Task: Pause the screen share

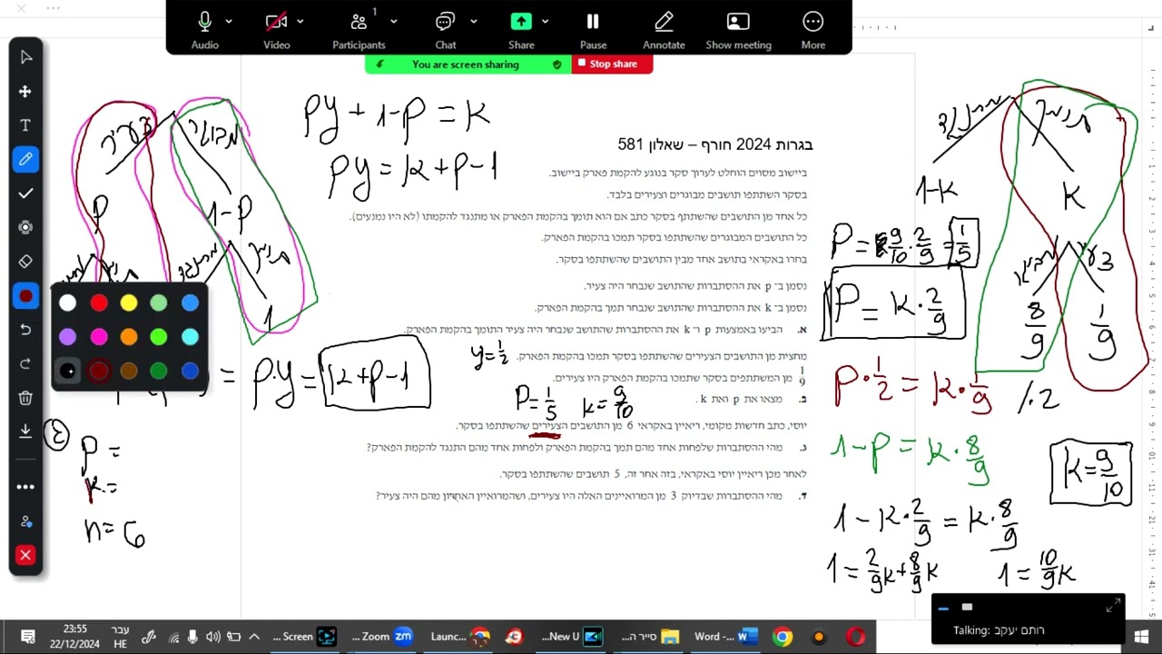Action: [593, 28]
